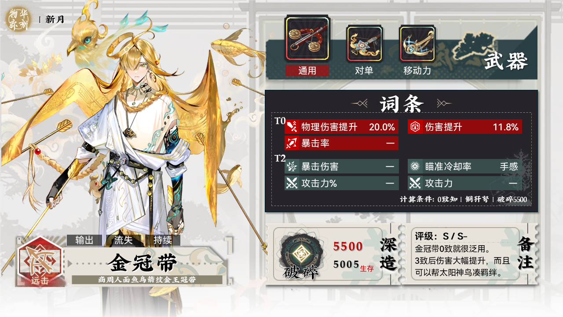Select the 对单 weapon icon
563x317 pixels.
click(364, 43)
